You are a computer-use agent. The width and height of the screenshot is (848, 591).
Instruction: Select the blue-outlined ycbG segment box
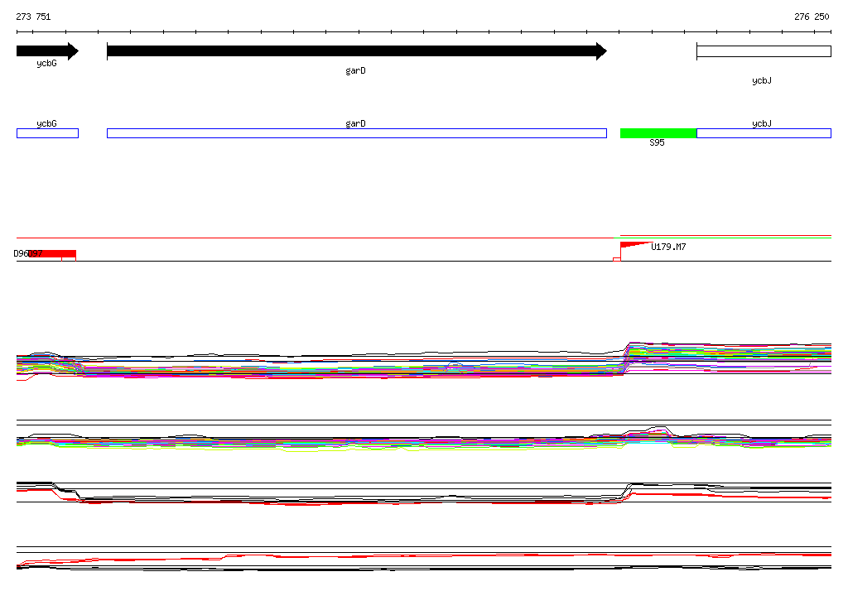47,133
